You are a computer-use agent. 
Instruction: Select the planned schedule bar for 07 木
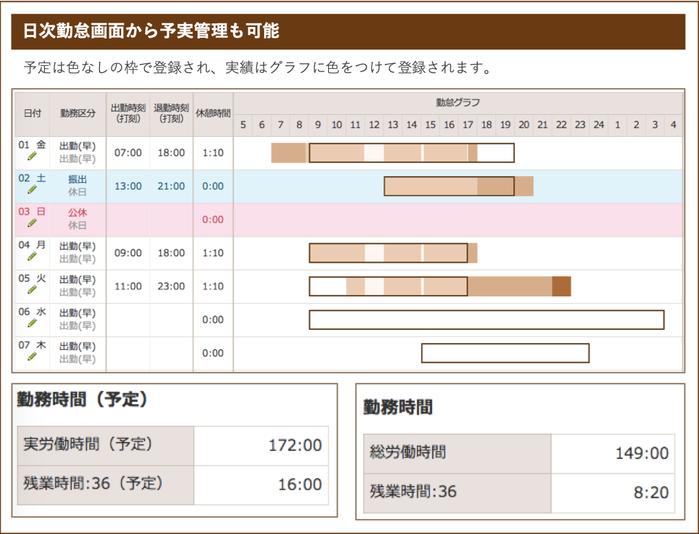505,353
